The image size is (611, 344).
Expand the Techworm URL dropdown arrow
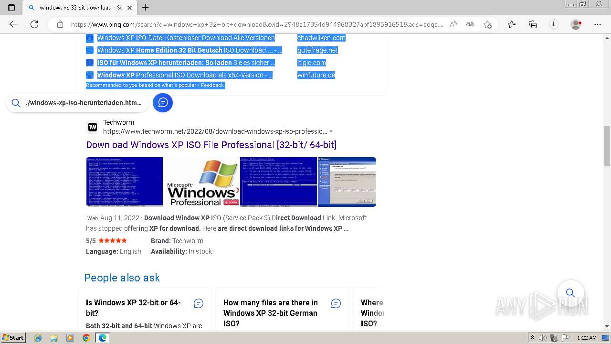331,131
